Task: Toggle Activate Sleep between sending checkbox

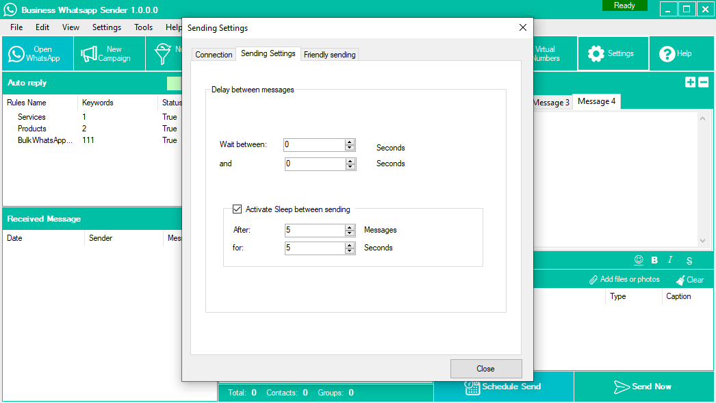Action: click(x=237, y=209)
